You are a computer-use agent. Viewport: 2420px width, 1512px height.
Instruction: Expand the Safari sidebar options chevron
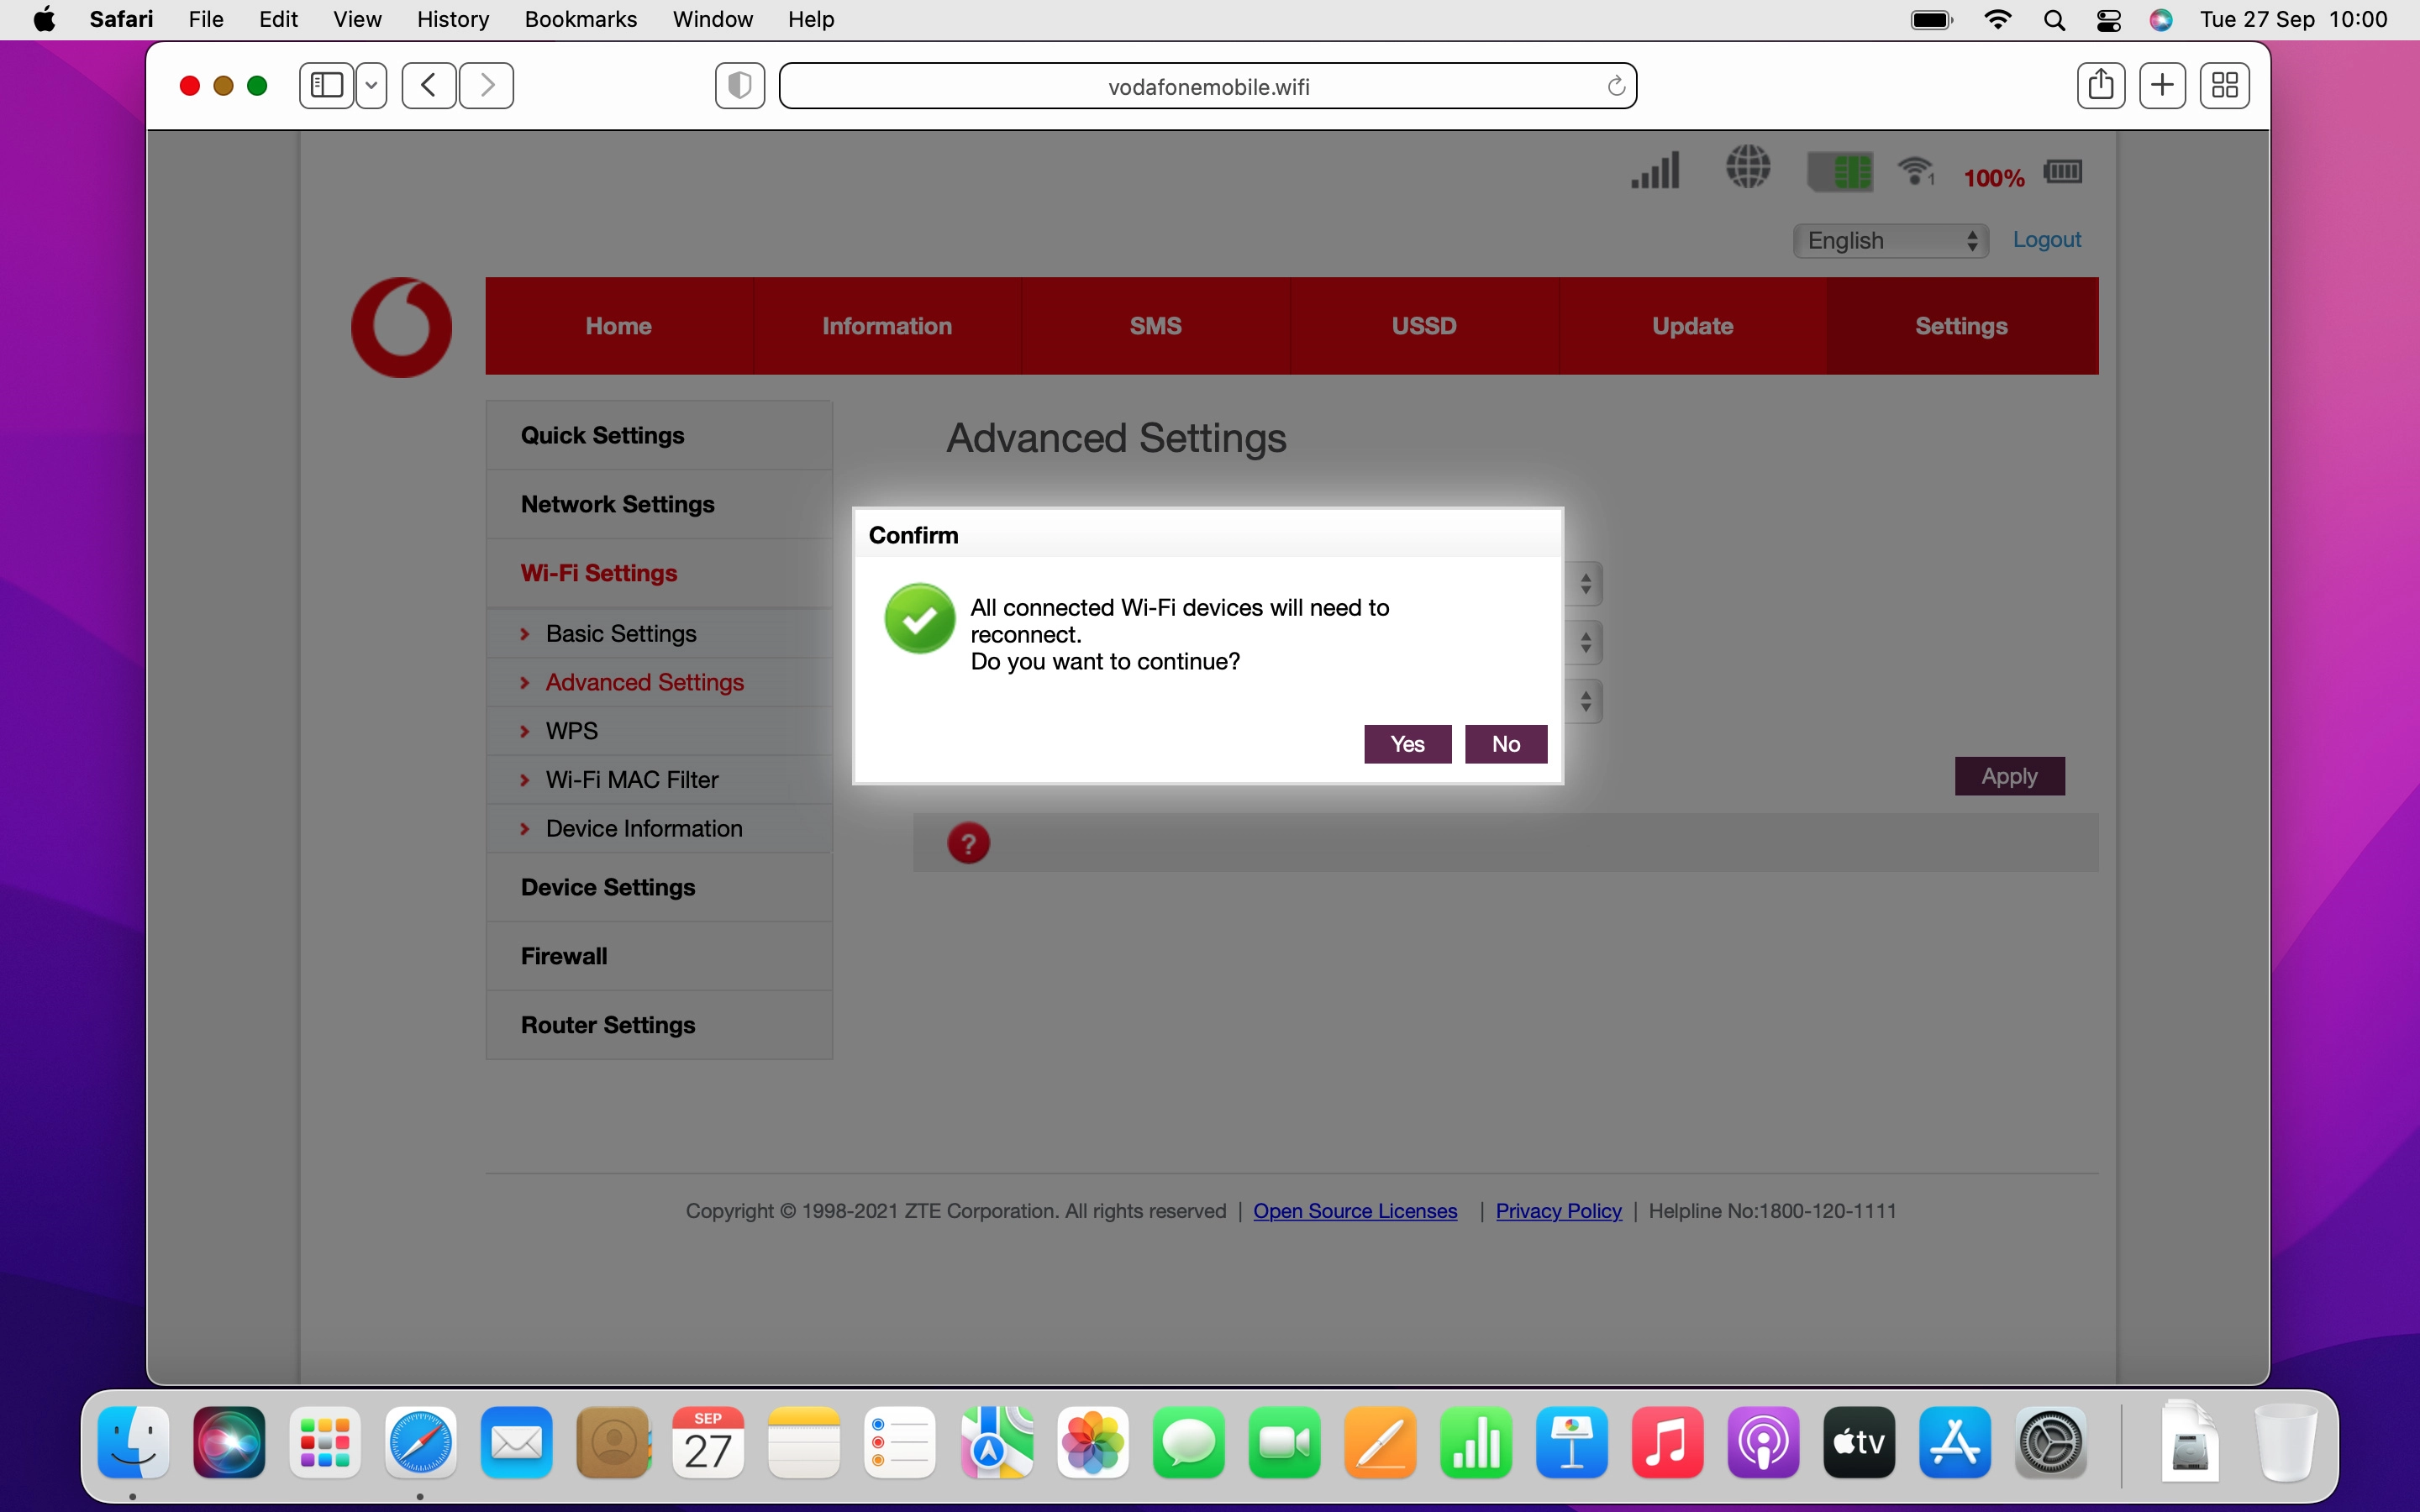(x=372, y=86)
